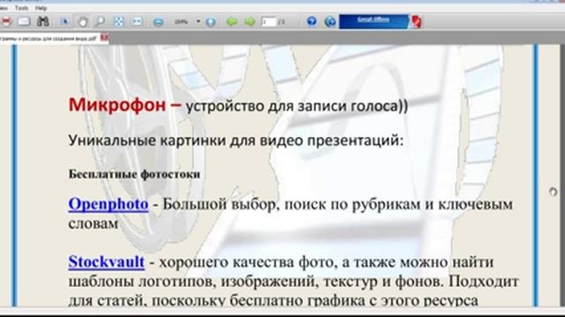This screenshot has height=317, width=565.
Task: Click the Print icon in the toolbar
Action: pos(5,22)
